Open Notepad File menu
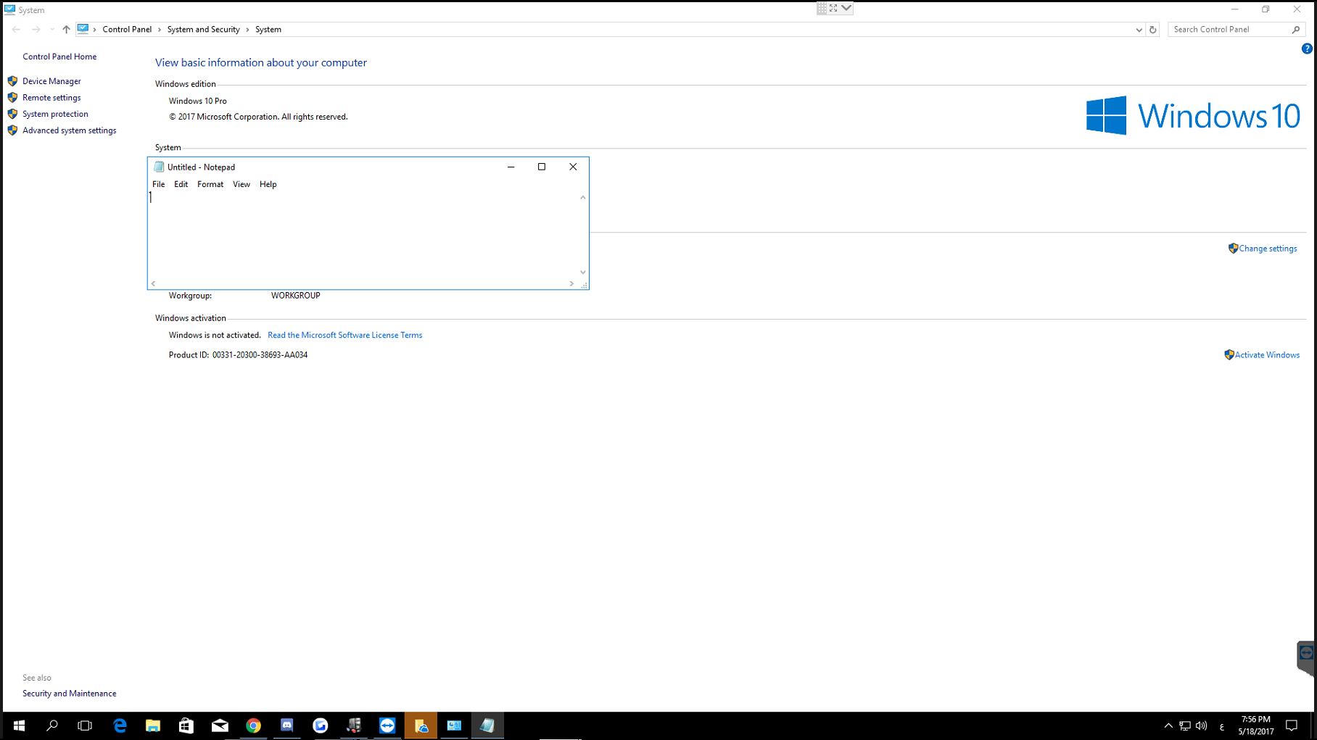The width and height of the screenshot is (1317, 740). pos(158,184)
